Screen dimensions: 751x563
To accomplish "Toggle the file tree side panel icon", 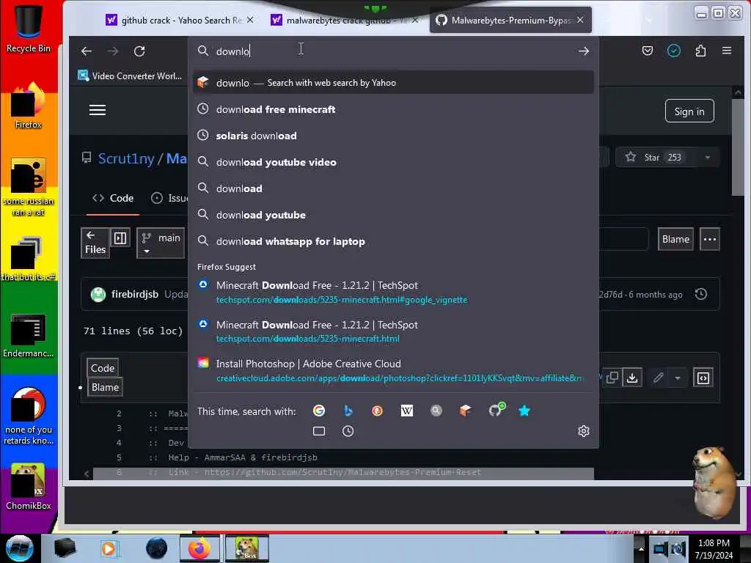I will click(x=120, y=238).
